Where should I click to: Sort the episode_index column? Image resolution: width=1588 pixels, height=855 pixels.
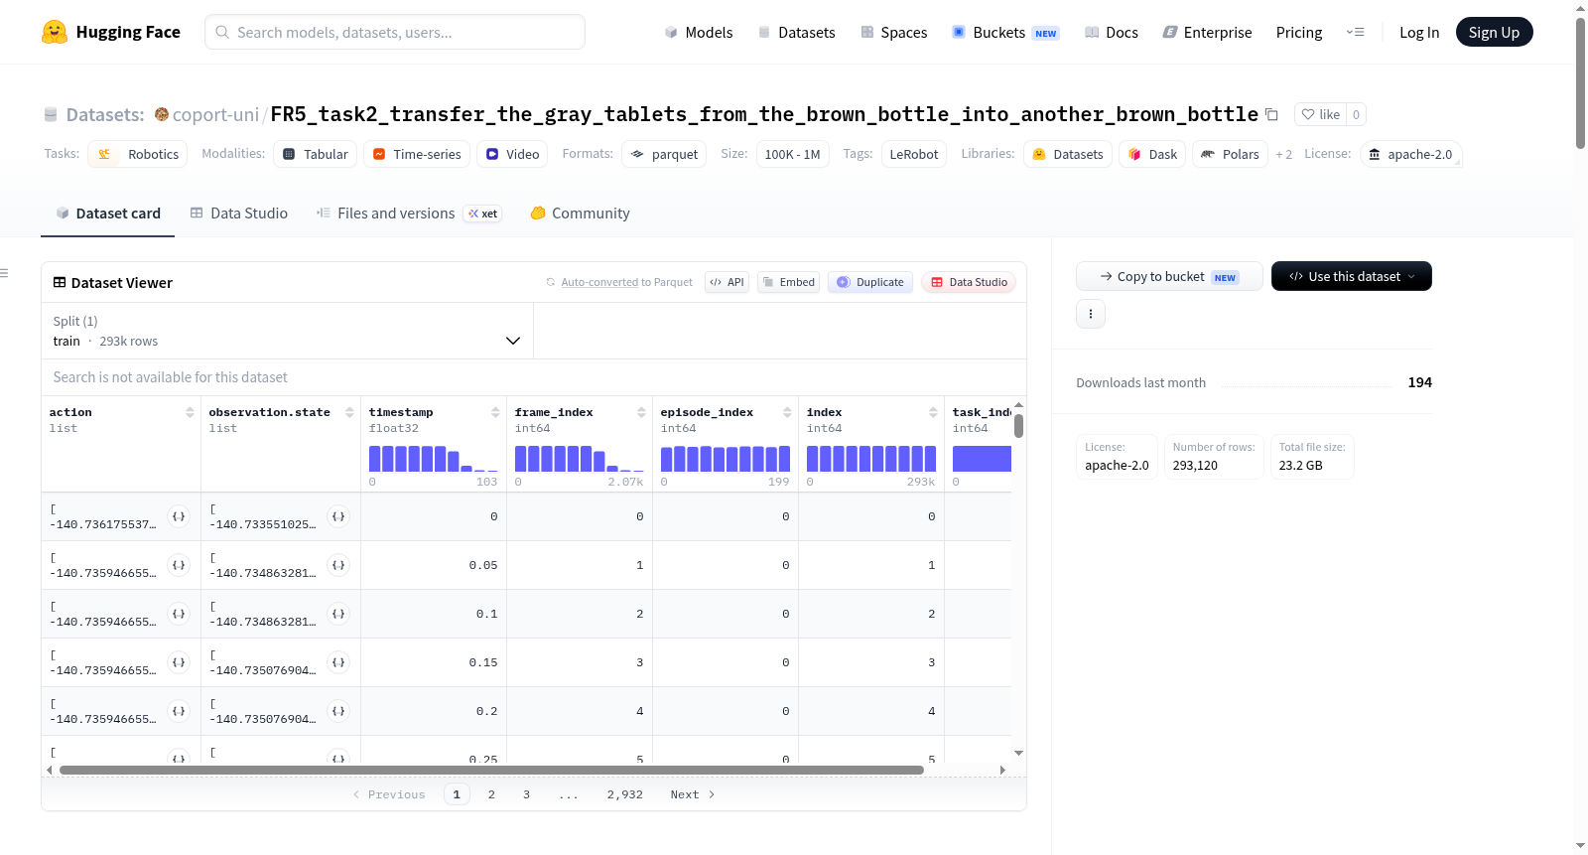[787, 412]
